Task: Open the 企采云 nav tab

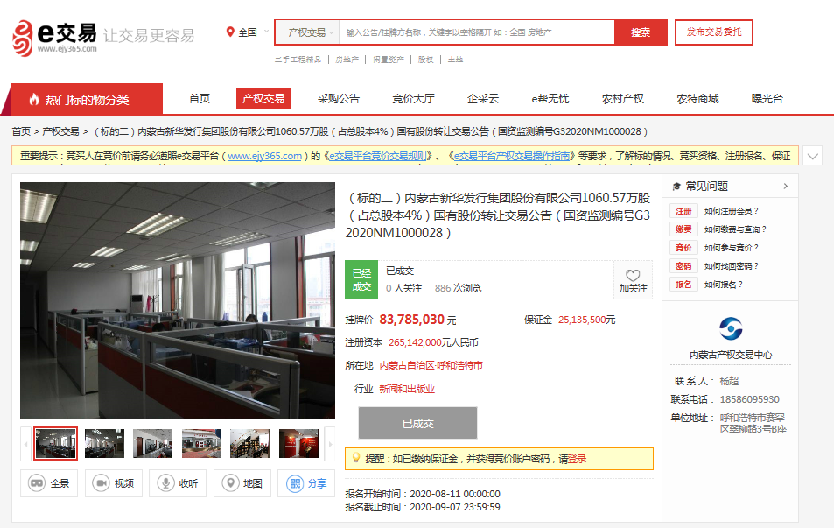Action: pos(483,98)
